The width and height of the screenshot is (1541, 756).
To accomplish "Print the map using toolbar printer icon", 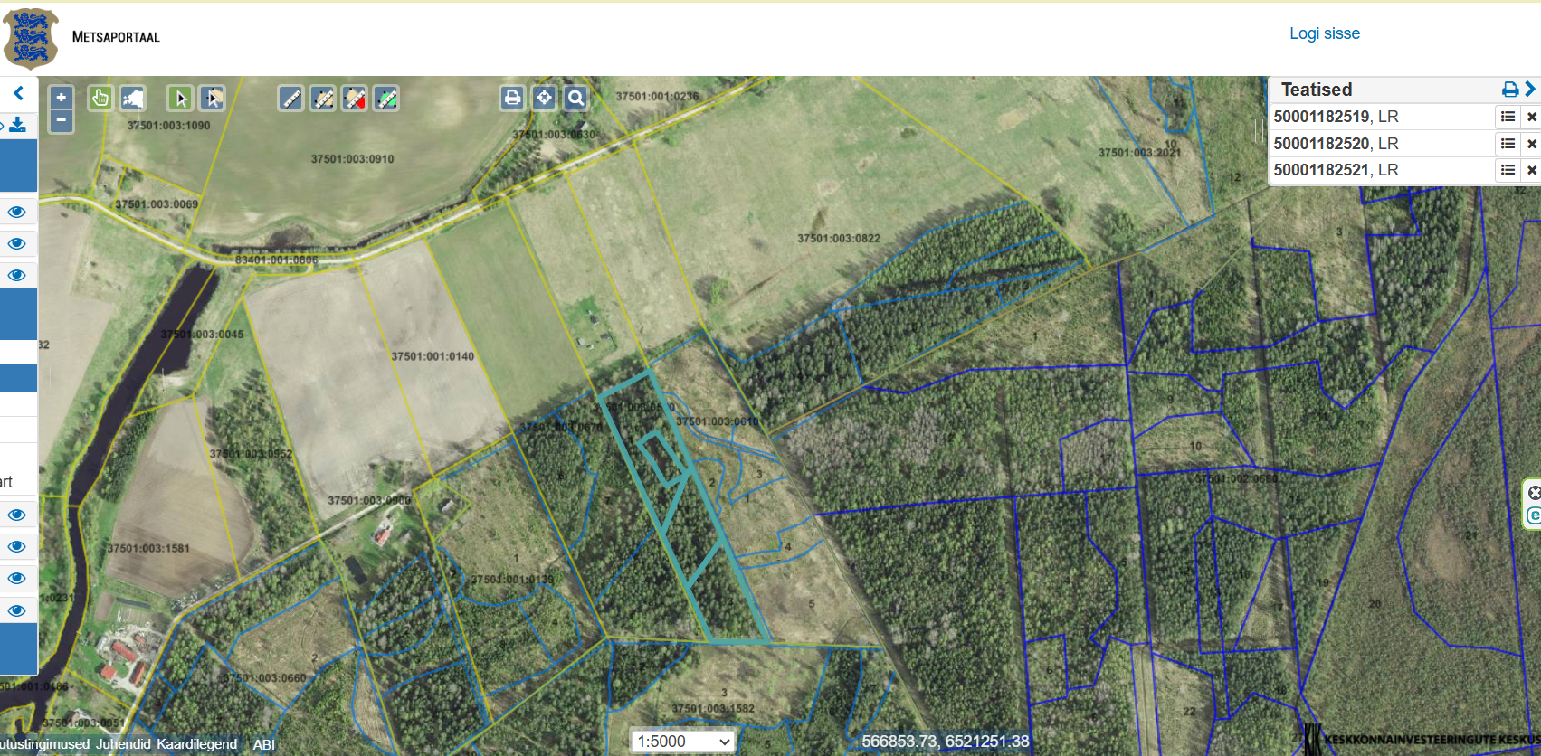I will [512, 98].
